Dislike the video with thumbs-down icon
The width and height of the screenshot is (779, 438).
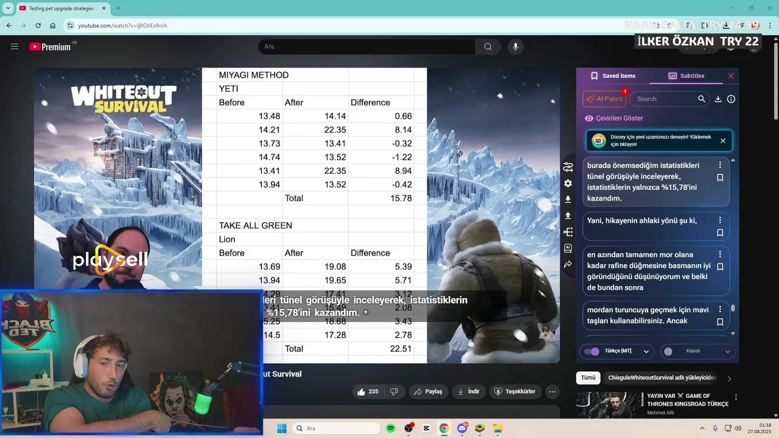pyautogui.click(x=394, y=392)
